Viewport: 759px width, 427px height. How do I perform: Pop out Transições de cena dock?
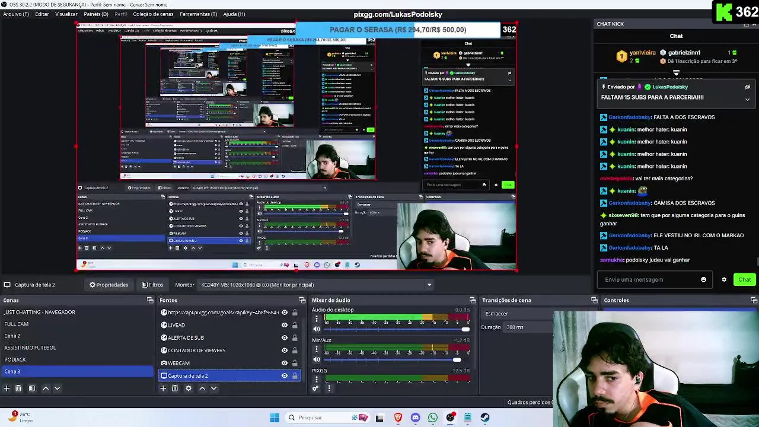click(x=594, y=300)
